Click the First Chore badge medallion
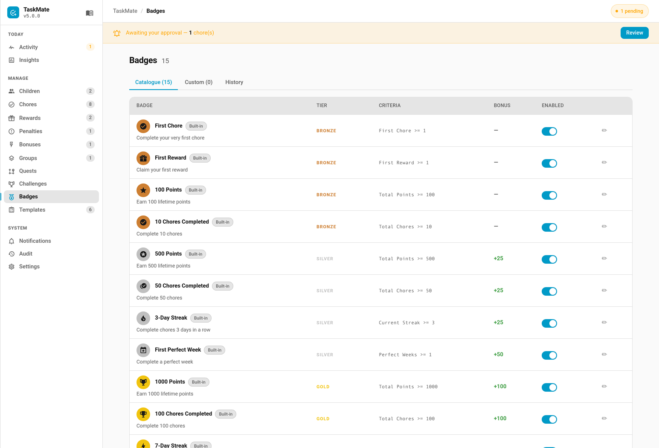Image resolution: width=659 pixels, height=448 pixels. [143, 126]
